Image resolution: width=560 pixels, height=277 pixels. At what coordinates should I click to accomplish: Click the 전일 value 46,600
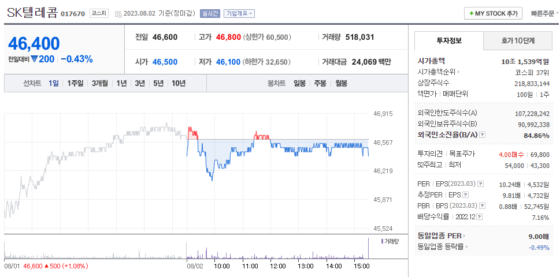[x=165, y=37]
